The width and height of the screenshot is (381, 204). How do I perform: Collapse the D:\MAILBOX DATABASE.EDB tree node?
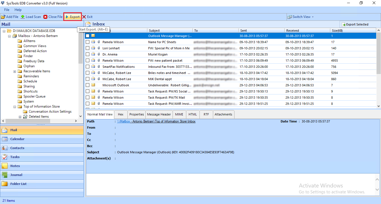(x=4, y=31)
